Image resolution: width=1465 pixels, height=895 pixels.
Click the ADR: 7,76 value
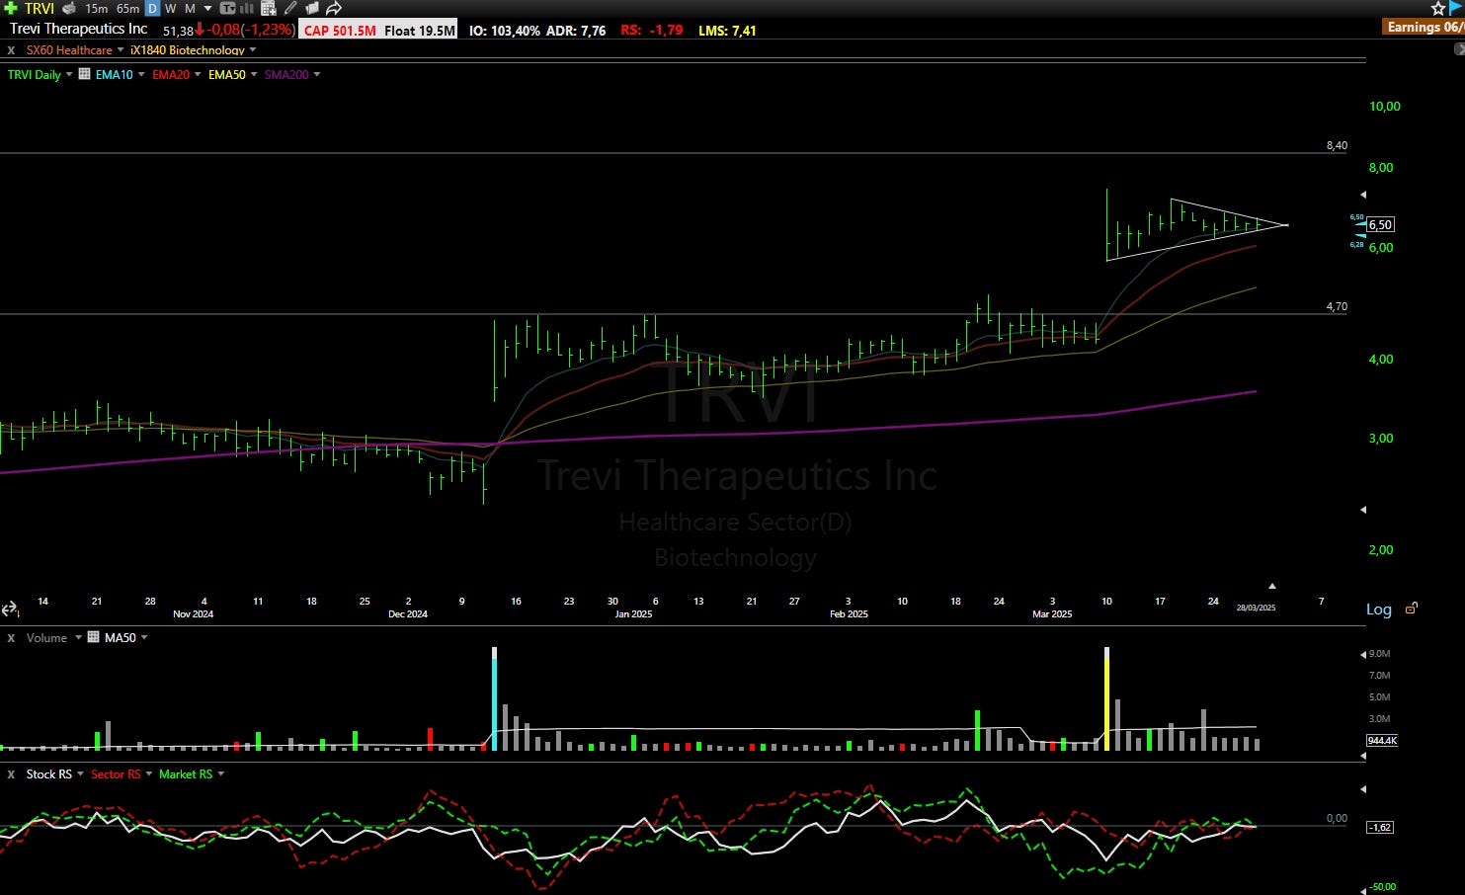pos(576,30)
